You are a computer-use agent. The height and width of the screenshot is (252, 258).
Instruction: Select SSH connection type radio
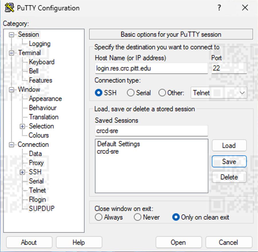point(99,93)
